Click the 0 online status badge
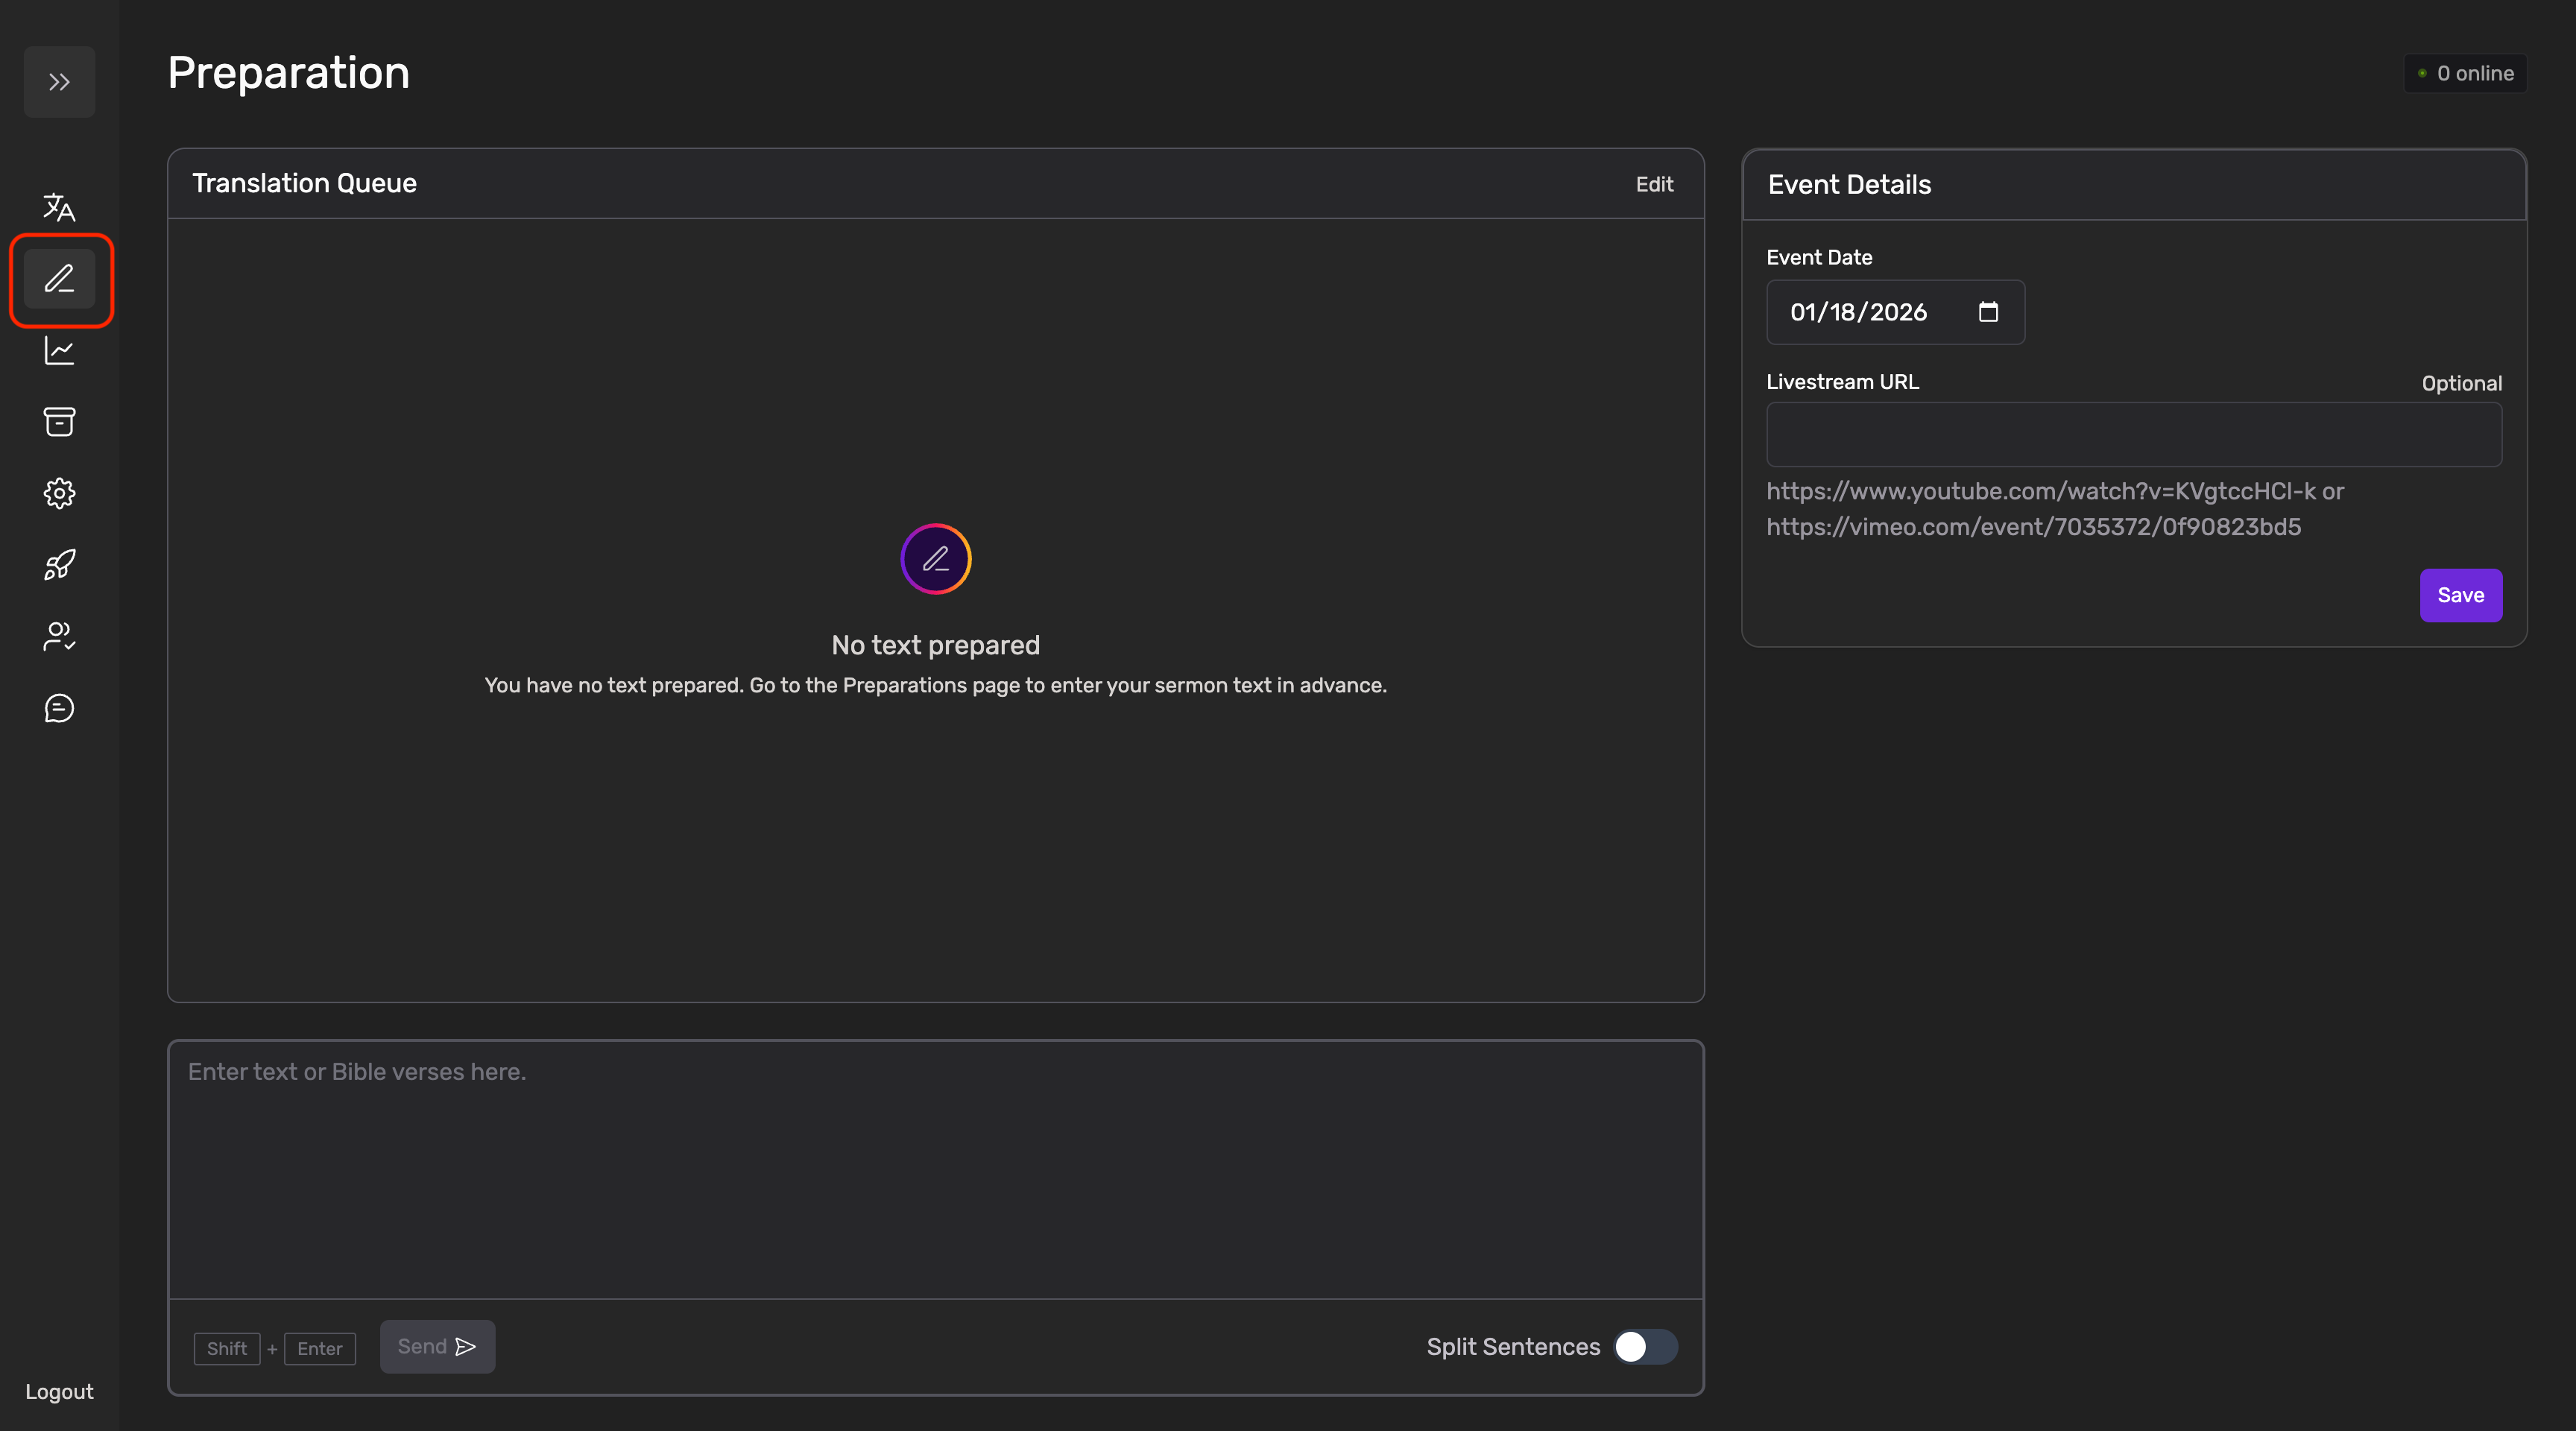 2465,73
